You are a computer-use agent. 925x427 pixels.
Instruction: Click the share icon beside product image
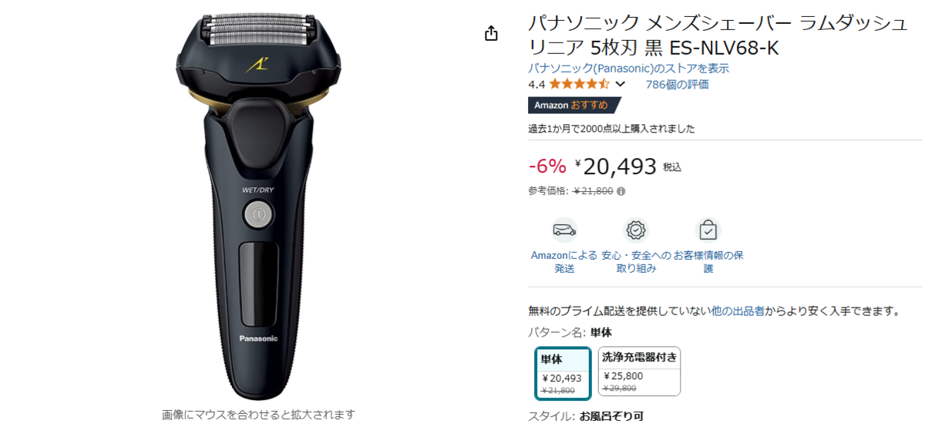click(x=491, y=33)
